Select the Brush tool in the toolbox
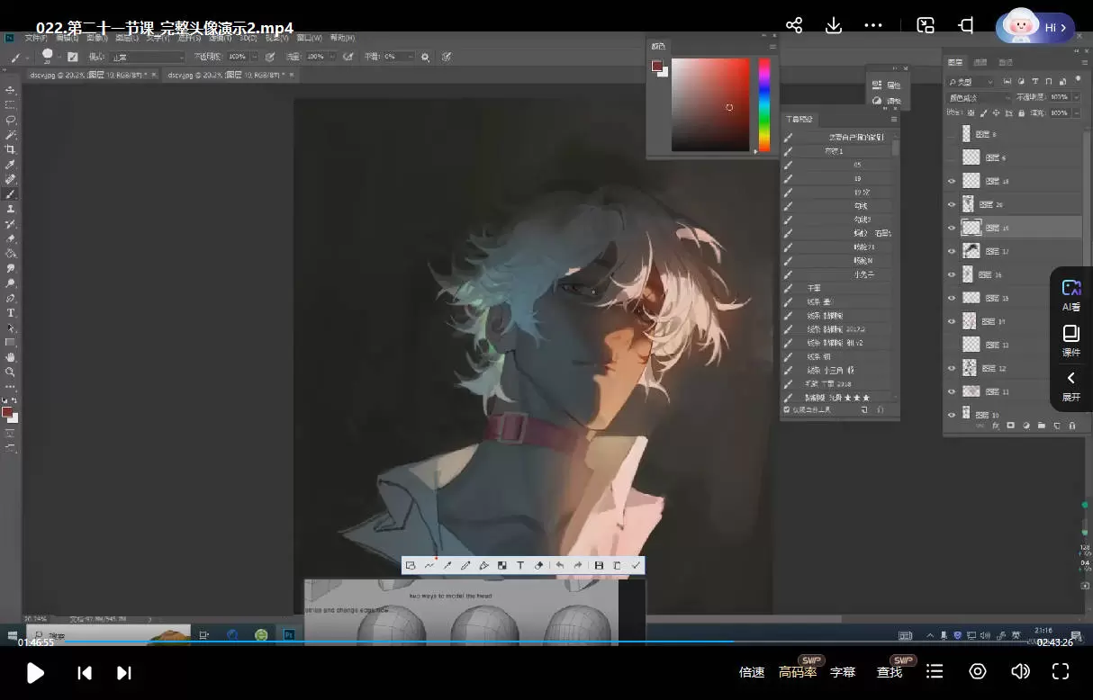This screenshot has height=700, width=1093. tap(11, 193)
